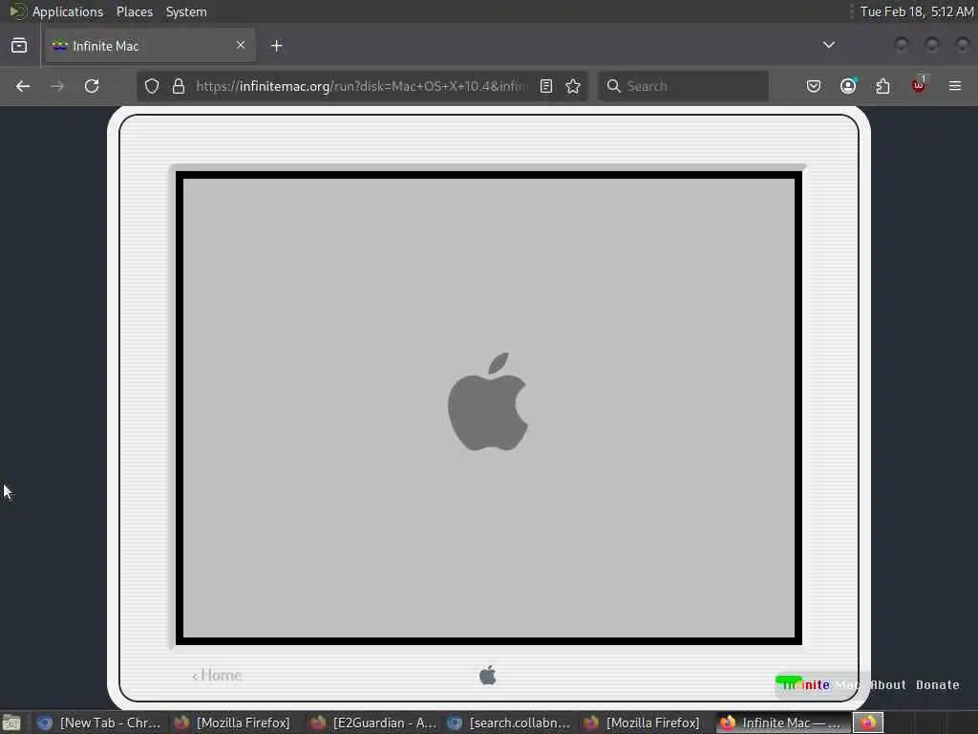Click the infinitemac.org URL address bar
This screenshot has width=978, height=734.
click(362, 86)
